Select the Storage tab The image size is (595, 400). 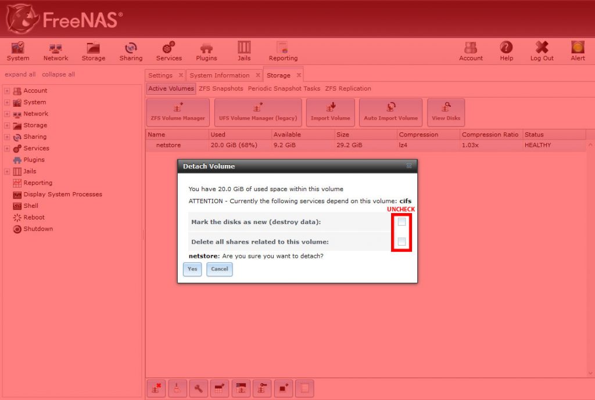coord(278,75)
